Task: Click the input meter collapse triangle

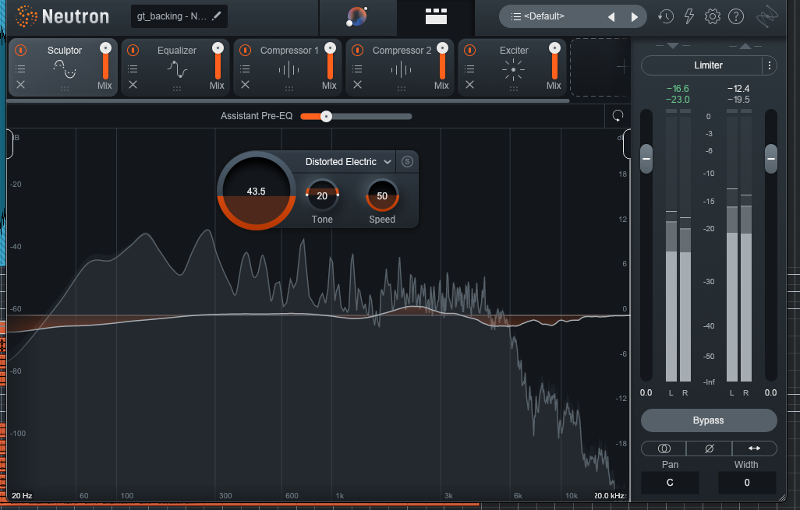Action: click(672, 46)
